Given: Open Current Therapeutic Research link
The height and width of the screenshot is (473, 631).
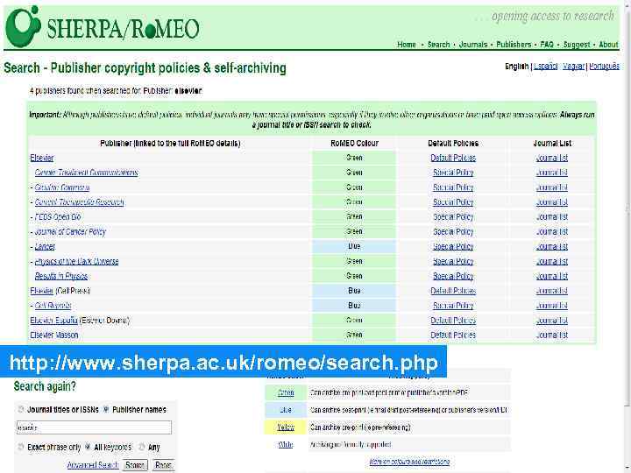Looking at the screenshot, I should [79, 202].
